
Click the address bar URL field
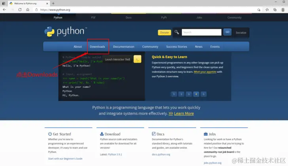[143, 10]
